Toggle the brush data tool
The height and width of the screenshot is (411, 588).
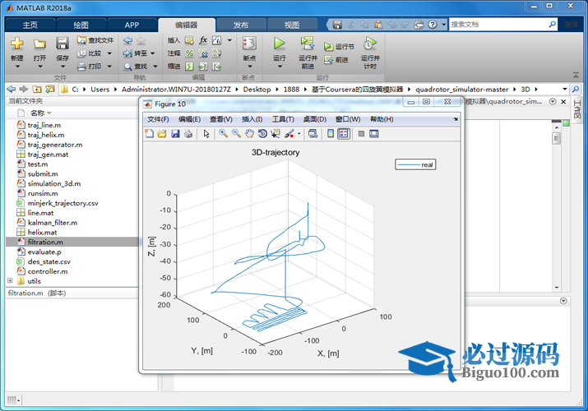tap(289, 134)
